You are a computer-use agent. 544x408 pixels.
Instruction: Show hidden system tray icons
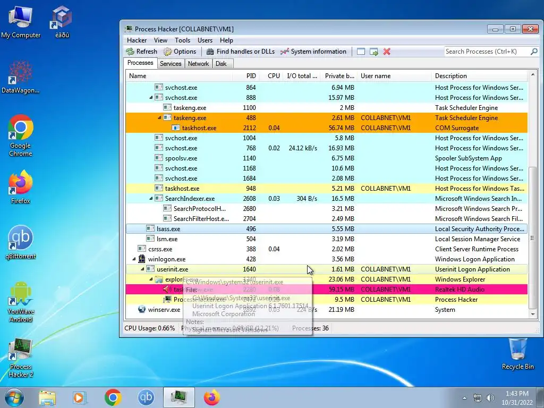tap(464, 398)
